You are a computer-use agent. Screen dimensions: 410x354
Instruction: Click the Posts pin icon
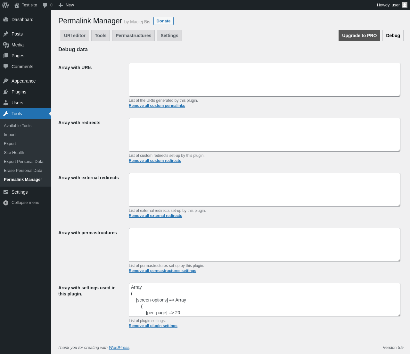(x=6, y=34)
